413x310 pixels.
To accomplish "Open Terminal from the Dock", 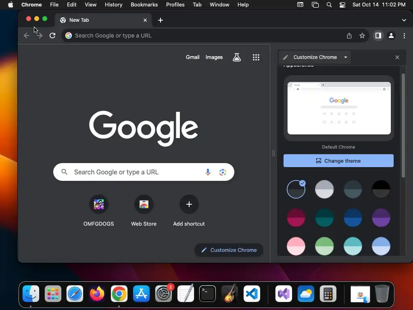I will (208, 294).
